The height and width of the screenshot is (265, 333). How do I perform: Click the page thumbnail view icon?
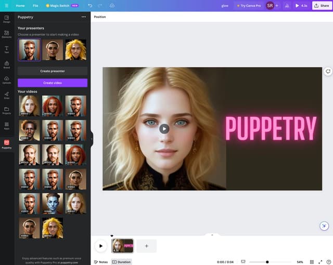point(243,261)
